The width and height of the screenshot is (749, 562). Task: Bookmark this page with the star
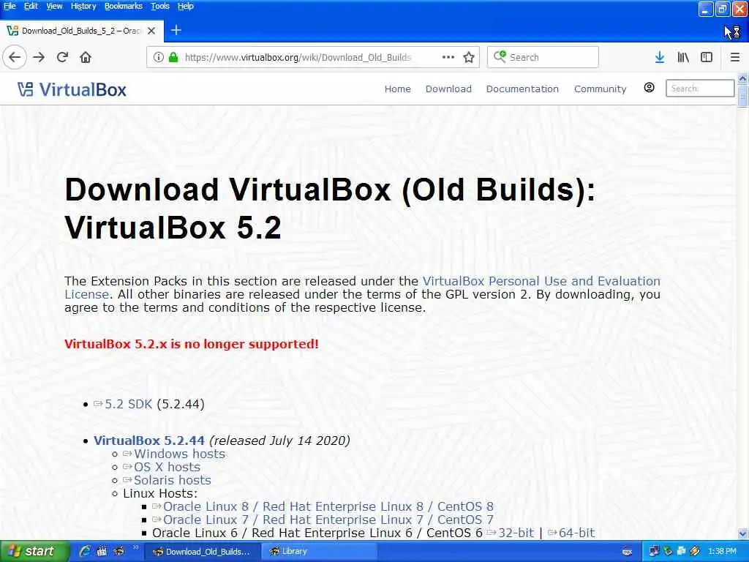click(x=469, y=57)
